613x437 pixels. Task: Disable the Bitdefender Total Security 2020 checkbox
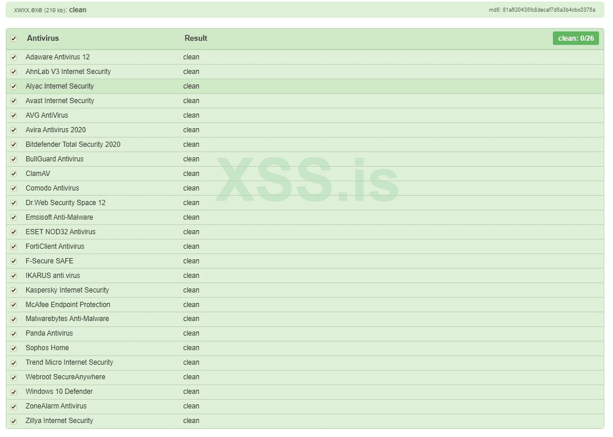(x=13, y=145)
